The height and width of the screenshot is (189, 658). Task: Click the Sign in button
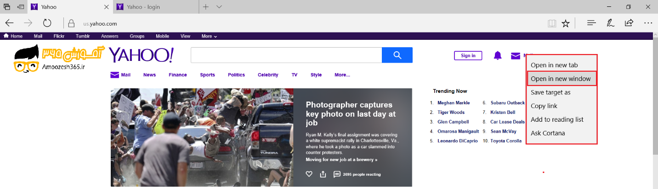point(468,55)
